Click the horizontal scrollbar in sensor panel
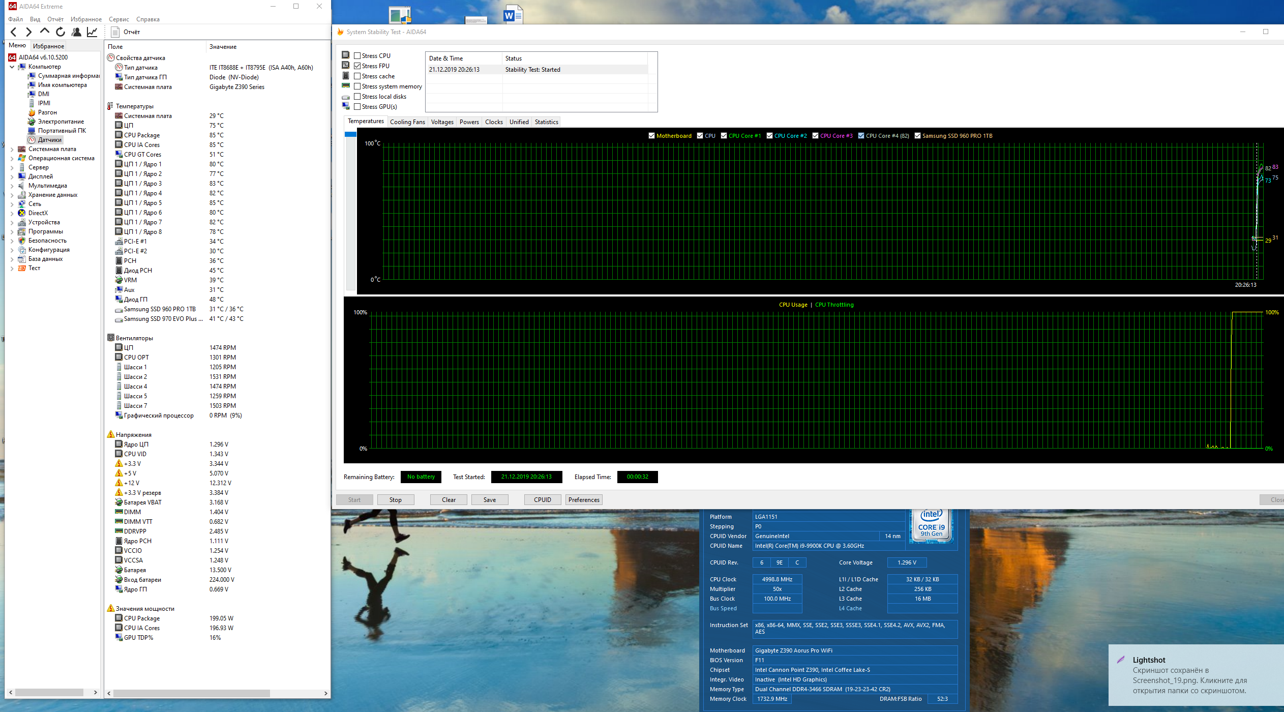Screen dimensions: 1284x712 click(191, 693)
